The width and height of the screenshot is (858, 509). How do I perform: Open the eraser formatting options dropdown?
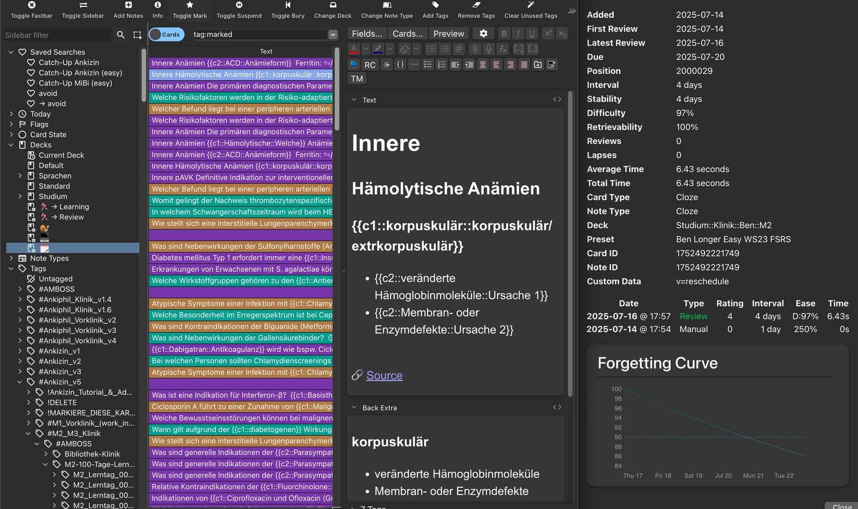click(416, 49)
